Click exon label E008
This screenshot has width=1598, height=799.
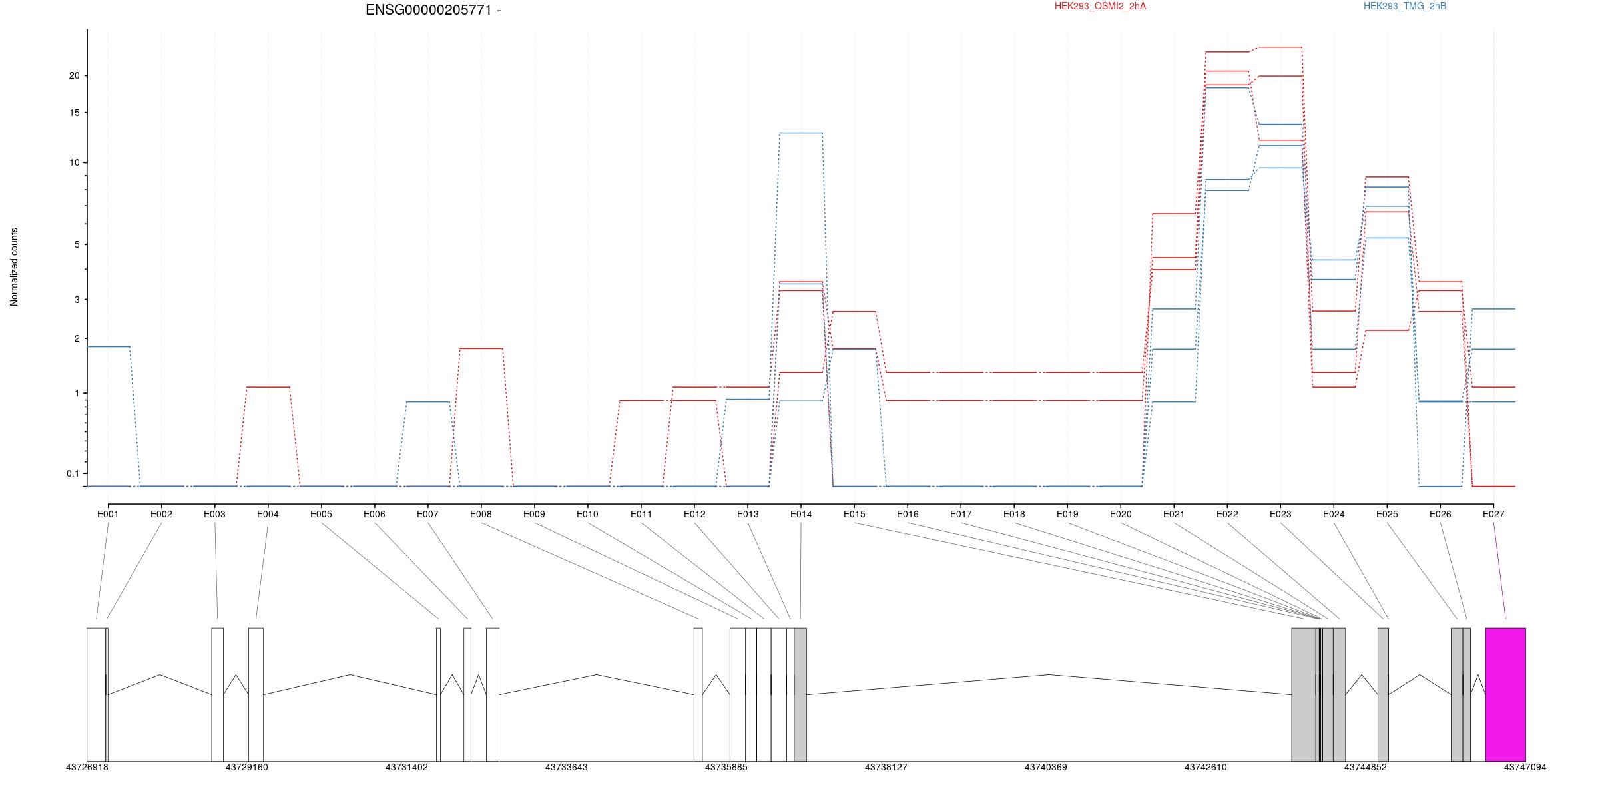(x=481, y=514)
